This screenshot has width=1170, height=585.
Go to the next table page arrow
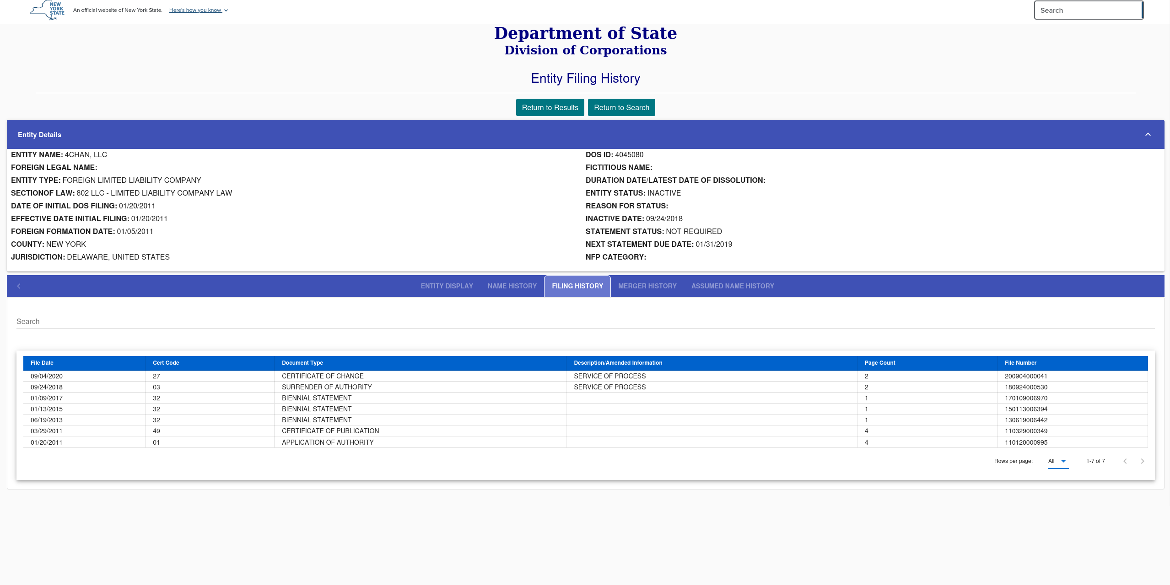click(1143, 461)
